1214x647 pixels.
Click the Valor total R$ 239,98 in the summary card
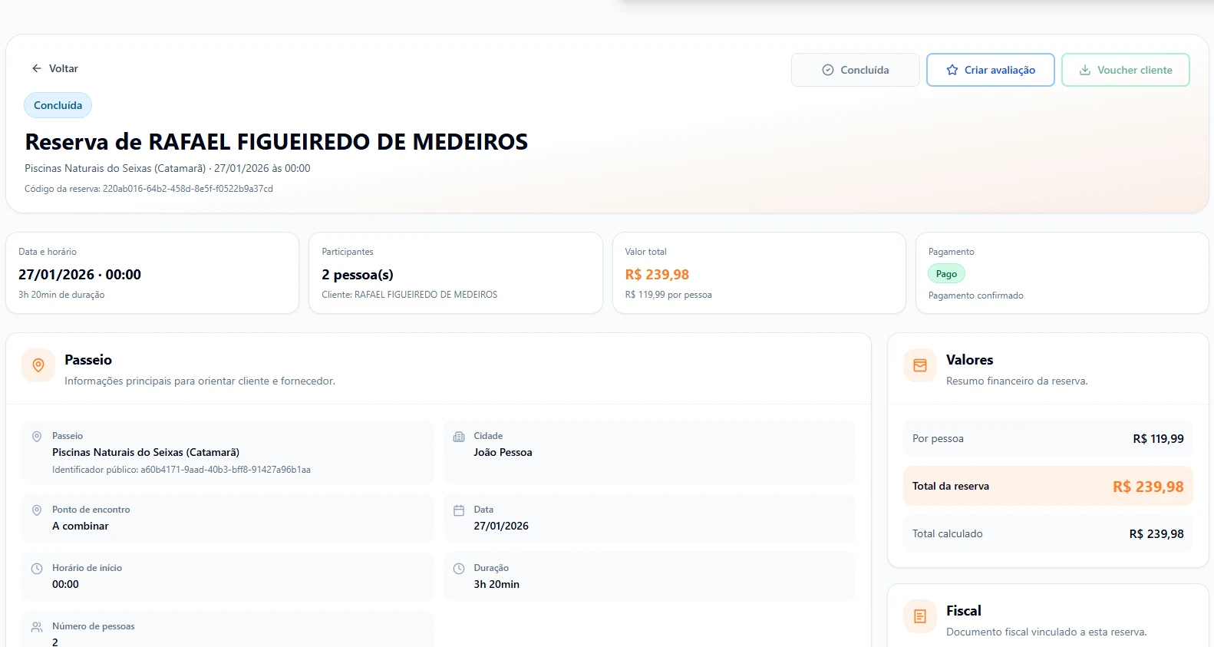tap(657, 275)
